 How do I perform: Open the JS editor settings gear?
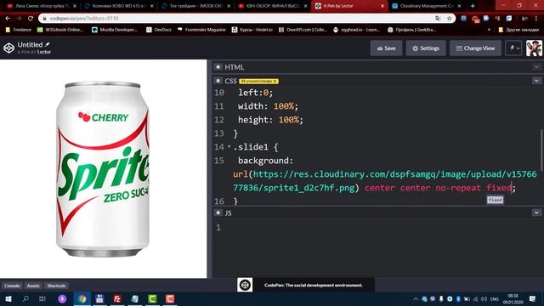(218, 212)
